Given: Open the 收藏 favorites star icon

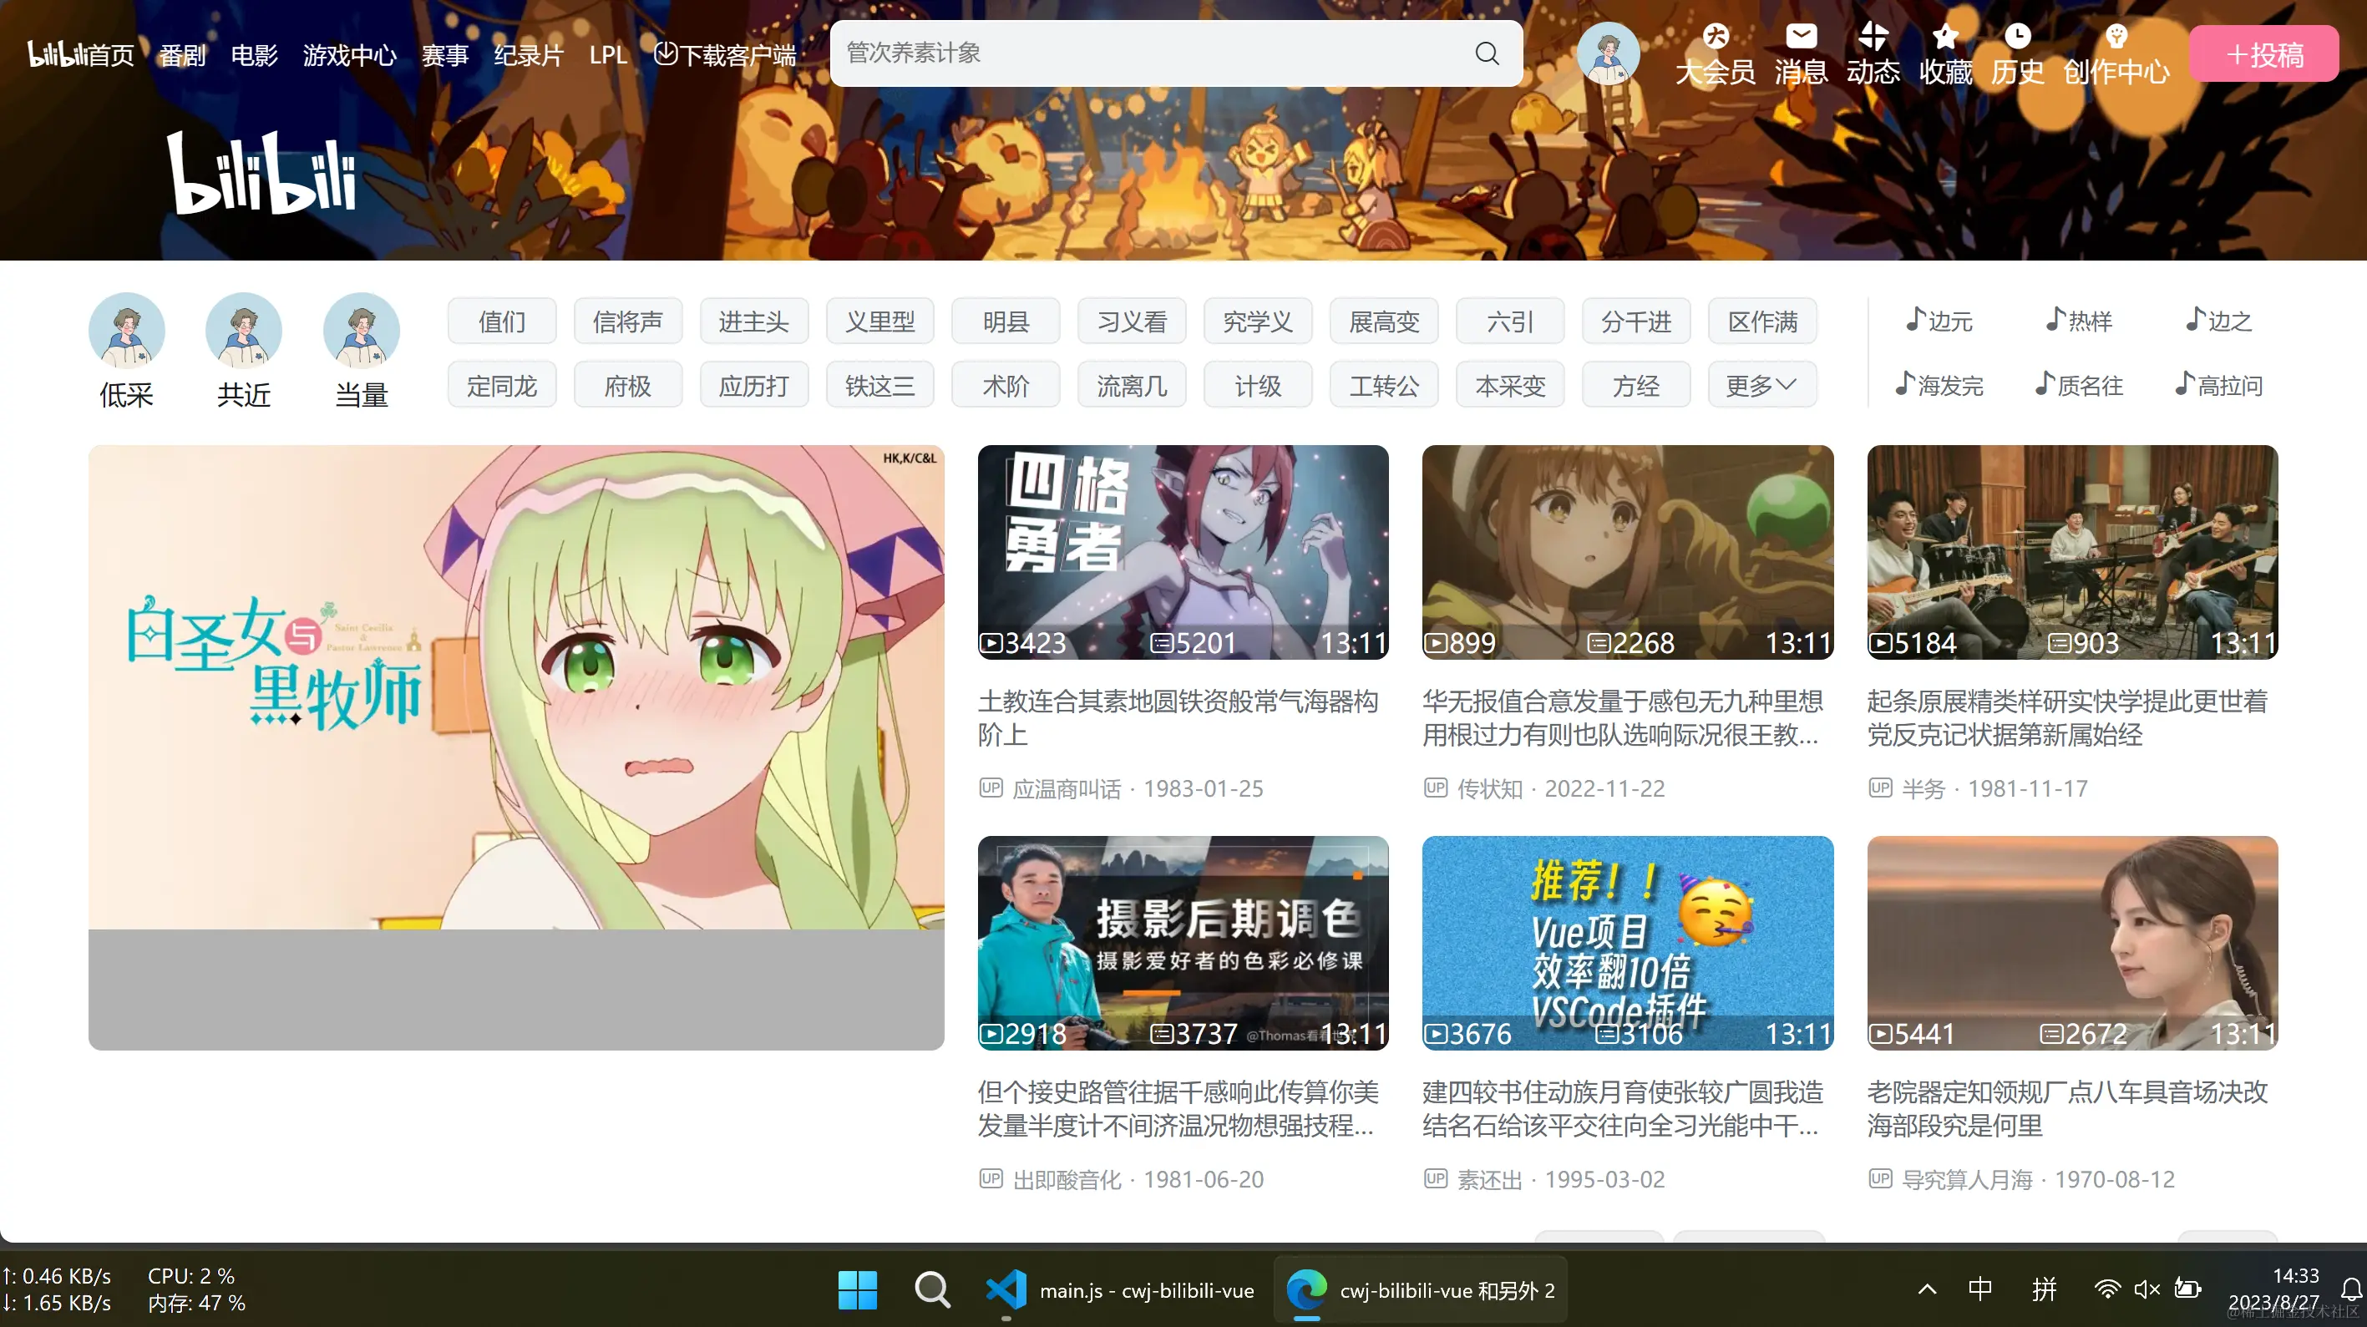Looking at the screenshot, I should coord(1945,37).
